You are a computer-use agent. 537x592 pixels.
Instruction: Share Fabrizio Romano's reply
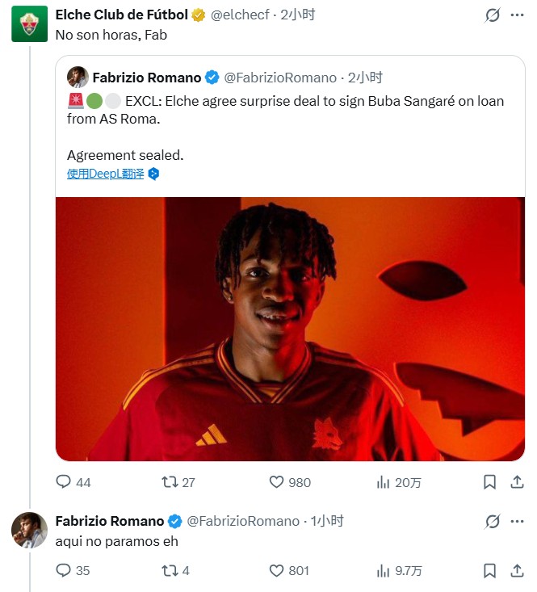[517, 570]
